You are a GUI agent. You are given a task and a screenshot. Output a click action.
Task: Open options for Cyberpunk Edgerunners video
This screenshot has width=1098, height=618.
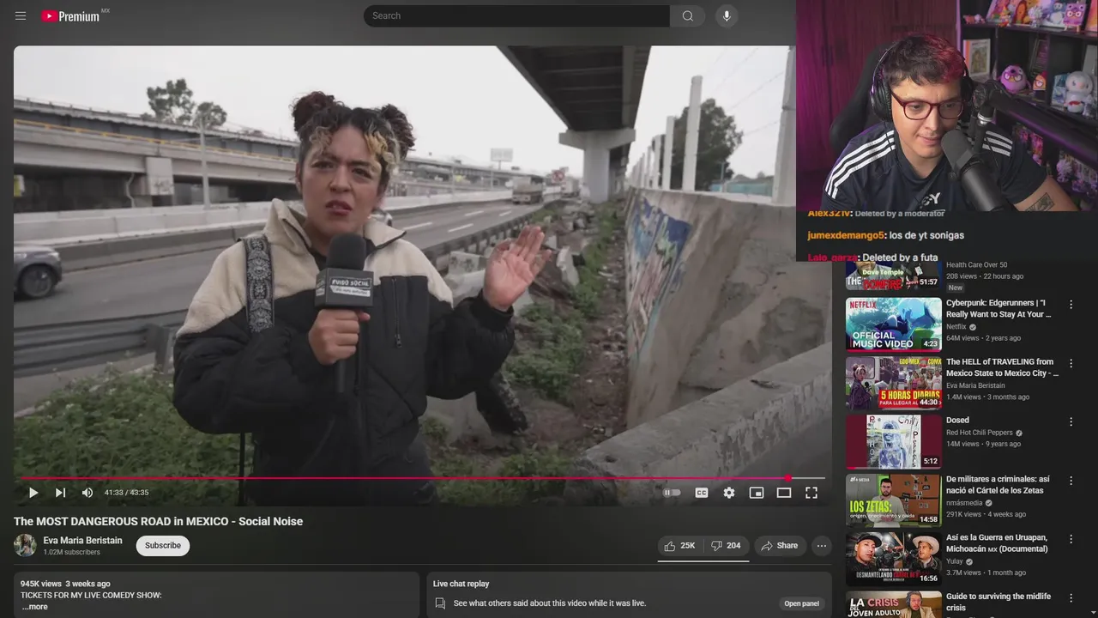(1071, 305)
